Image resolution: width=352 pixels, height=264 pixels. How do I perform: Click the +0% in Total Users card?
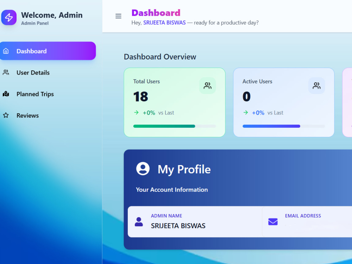coord(149,113)
